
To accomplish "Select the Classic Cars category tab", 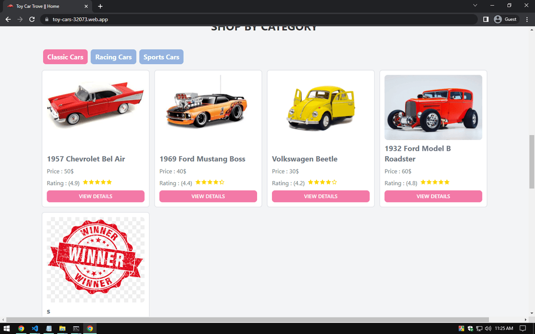I will [65, 57].
